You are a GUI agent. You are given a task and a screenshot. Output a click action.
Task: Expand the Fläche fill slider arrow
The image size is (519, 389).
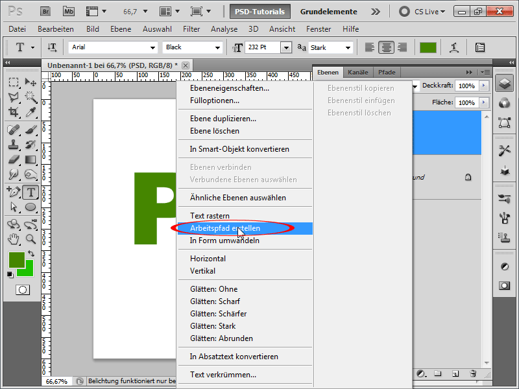[x=483, y=102]
